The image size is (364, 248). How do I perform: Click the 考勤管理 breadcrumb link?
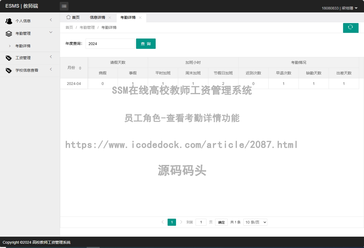(x=87, y=27)
